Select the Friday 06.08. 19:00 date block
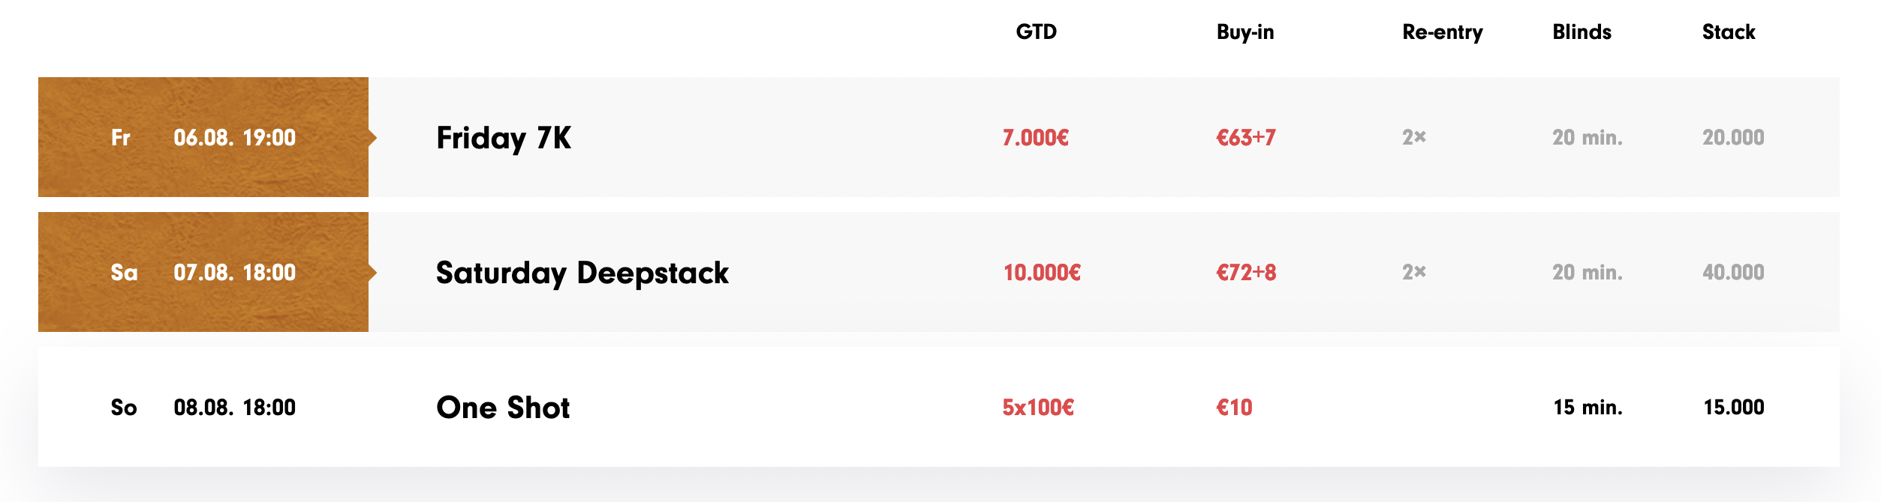1881x502 pixels. pyautogui.click(x=203, y=138)
